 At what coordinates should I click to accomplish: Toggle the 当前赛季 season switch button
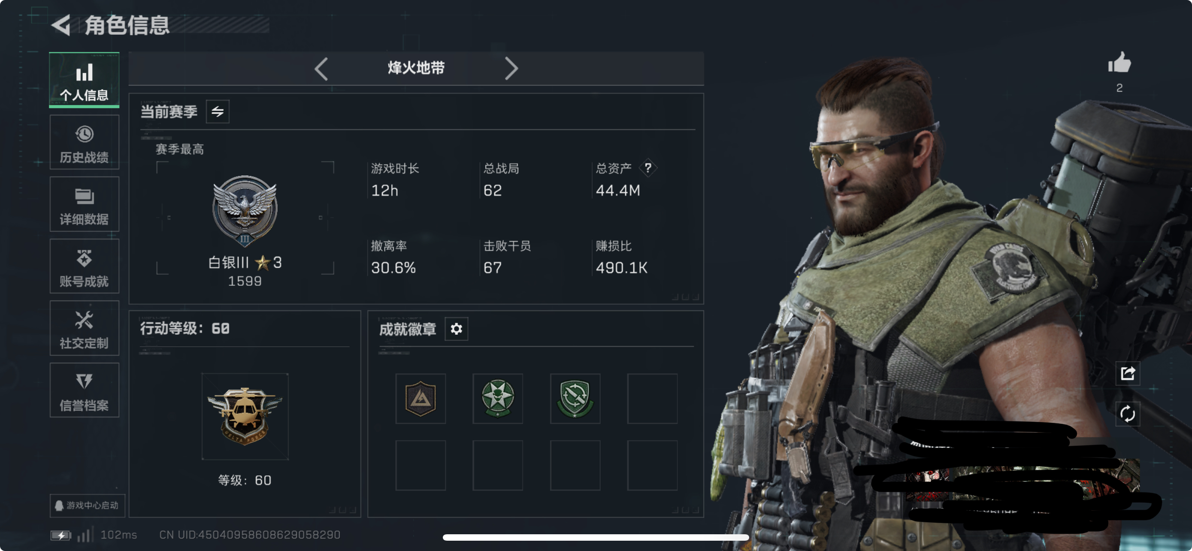pyautogui.click(x=218, y=112)
